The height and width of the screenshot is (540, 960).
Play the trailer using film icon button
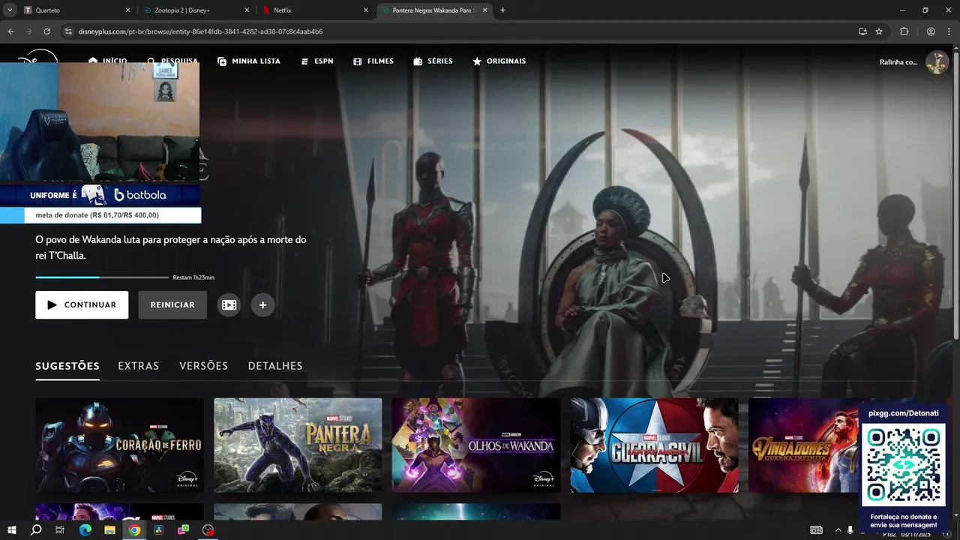pos(229,305)
